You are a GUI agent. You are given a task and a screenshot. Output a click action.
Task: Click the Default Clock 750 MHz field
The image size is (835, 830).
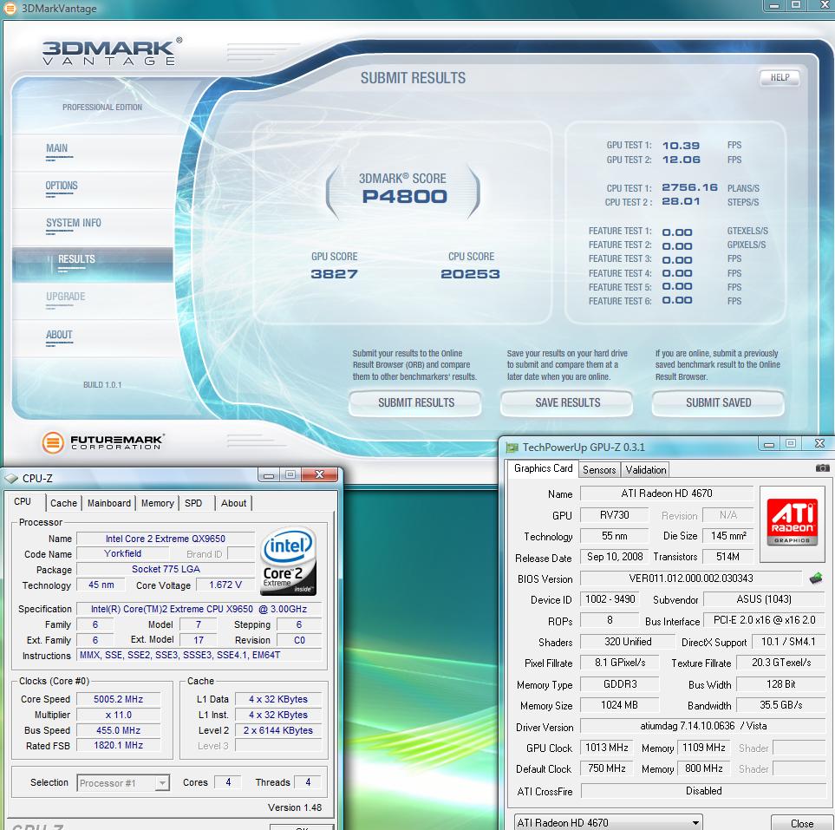pyautogui.click(x=607, y=768)
